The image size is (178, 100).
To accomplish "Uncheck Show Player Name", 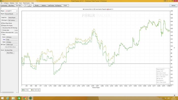I will point(2,23).
